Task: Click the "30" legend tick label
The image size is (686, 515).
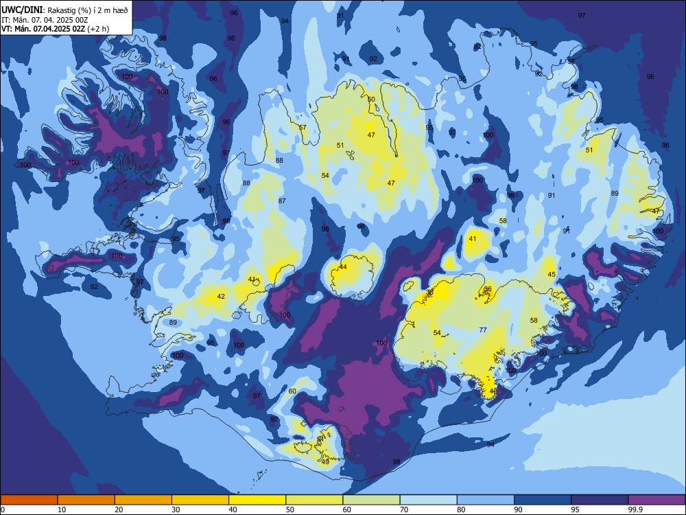Action: (176, 510)
